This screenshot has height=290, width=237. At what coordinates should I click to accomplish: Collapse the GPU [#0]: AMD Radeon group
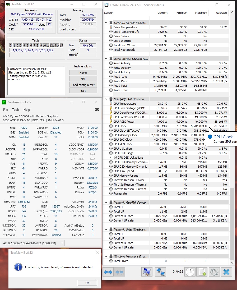click(x=106, y=99)
